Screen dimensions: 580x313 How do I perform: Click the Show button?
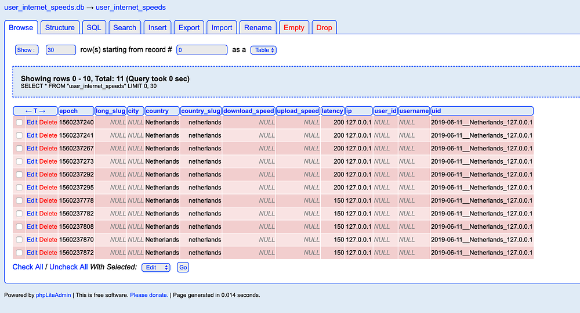pos(27,50)
